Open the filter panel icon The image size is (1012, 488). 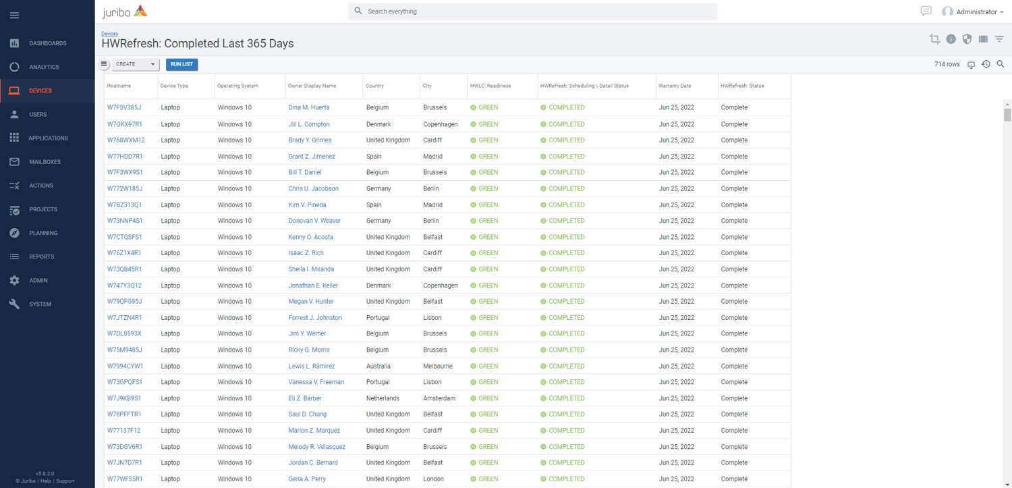point(999,39)
